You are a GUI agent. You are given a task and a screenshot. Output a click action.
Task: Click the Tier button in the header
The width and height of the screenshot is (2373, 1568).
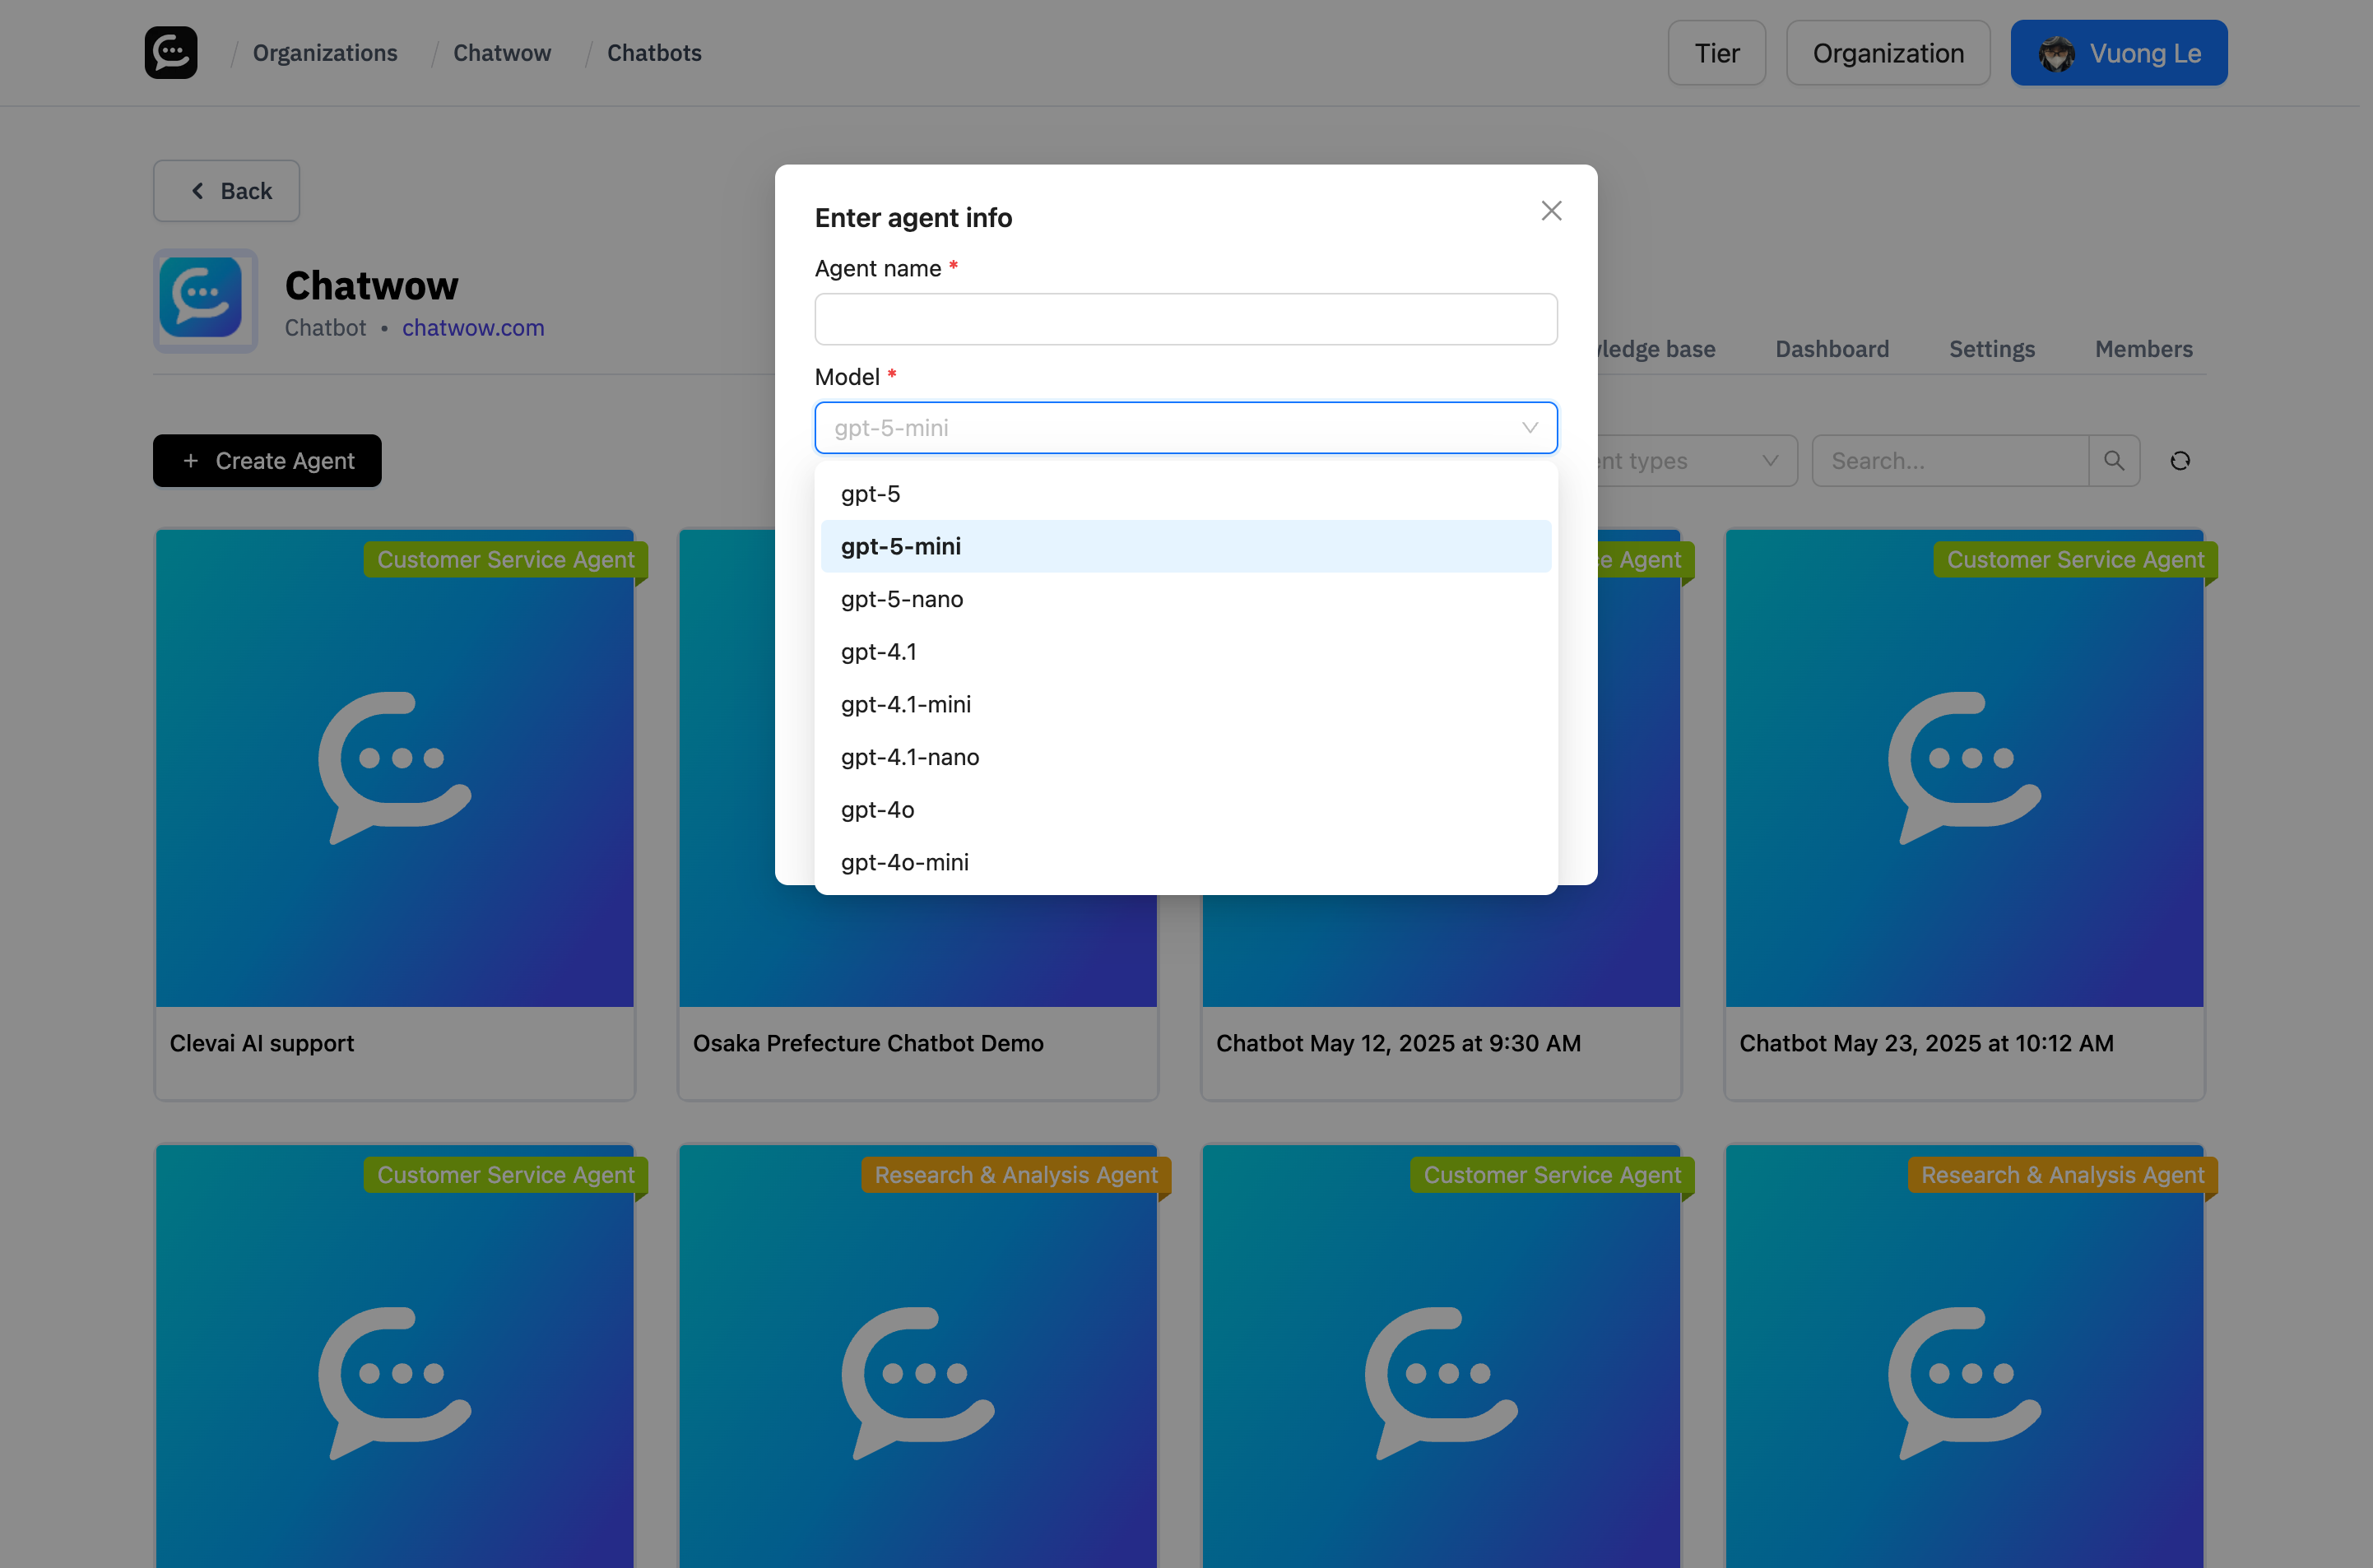click(x=1716, y=52)
